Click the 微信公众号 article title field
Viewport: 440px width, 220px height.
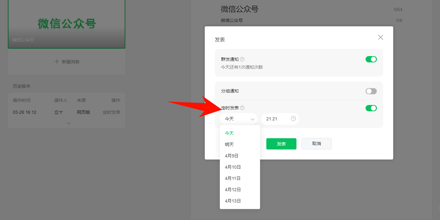click(x=240, y=9)
